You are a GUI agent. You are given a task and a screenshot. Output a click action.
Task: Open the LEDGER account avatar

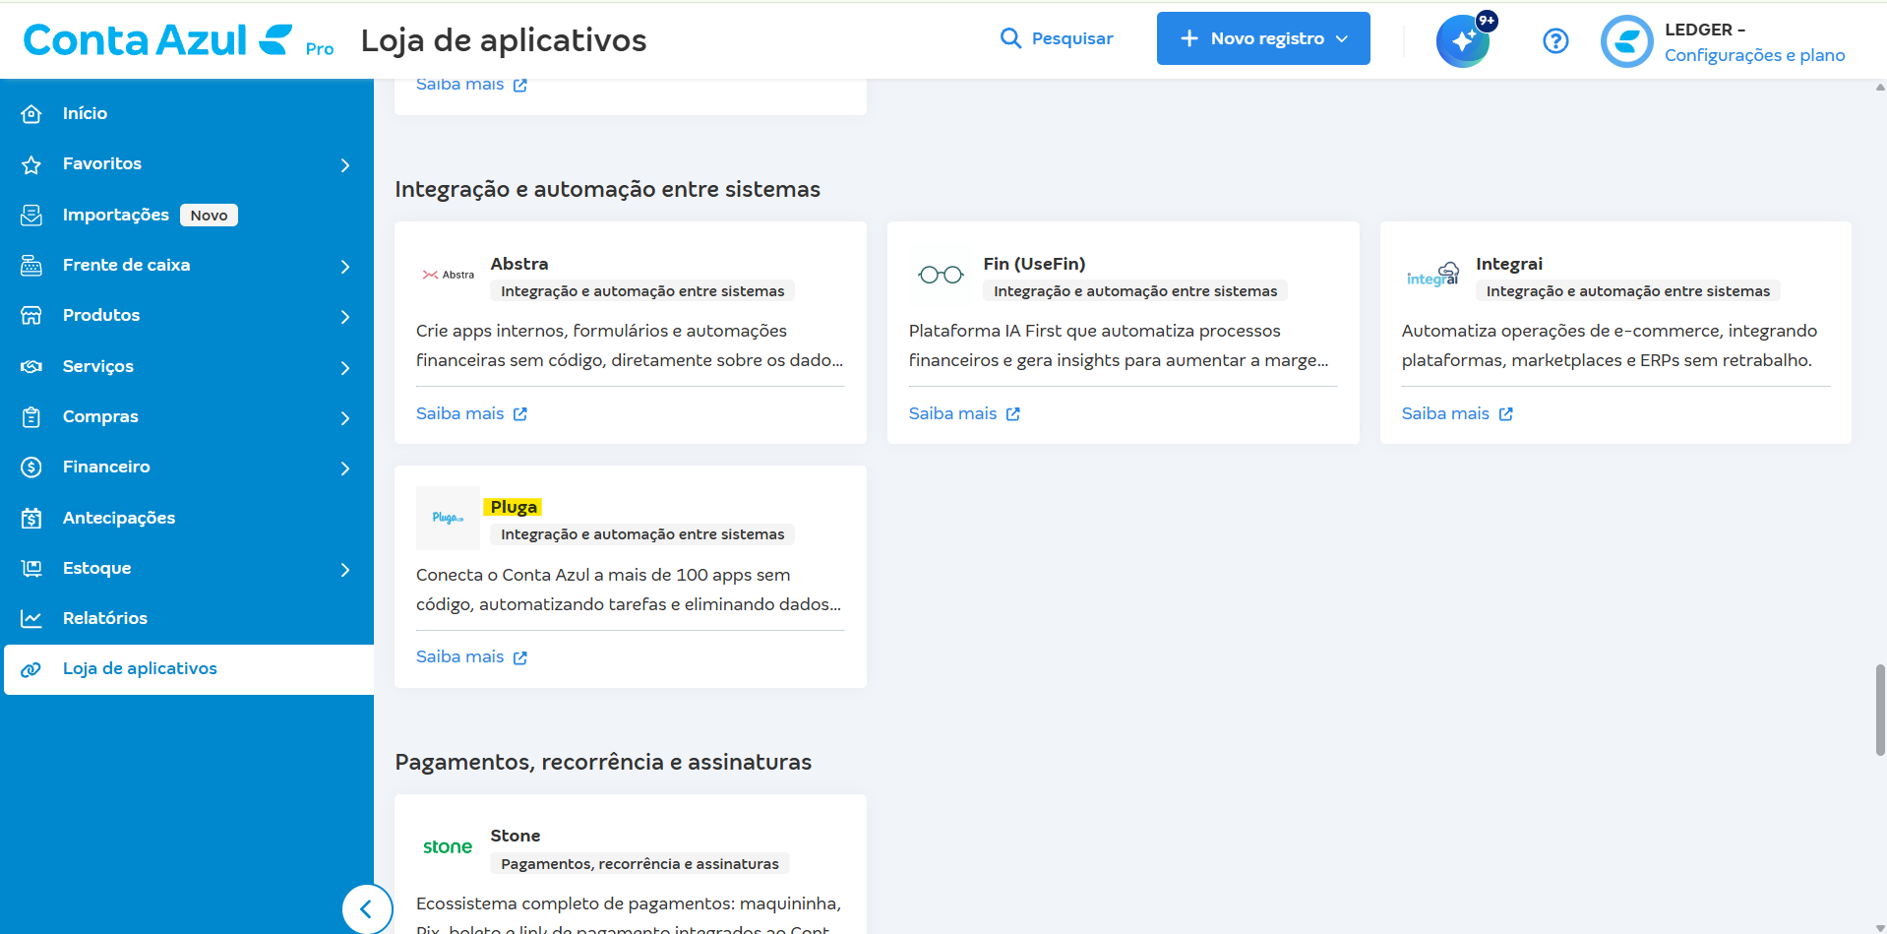coord(1627,41)
